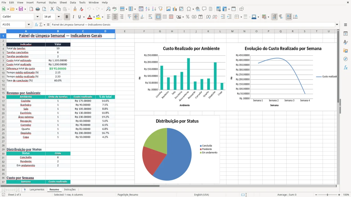Open the Function Wizard
The width and height of the screenshot is (351, 197).
pyautogui.click(x=37, y=25)
